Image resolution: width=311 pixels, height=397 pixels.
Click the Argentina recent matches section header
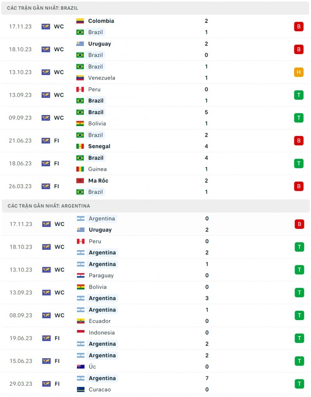coord(49,206)
